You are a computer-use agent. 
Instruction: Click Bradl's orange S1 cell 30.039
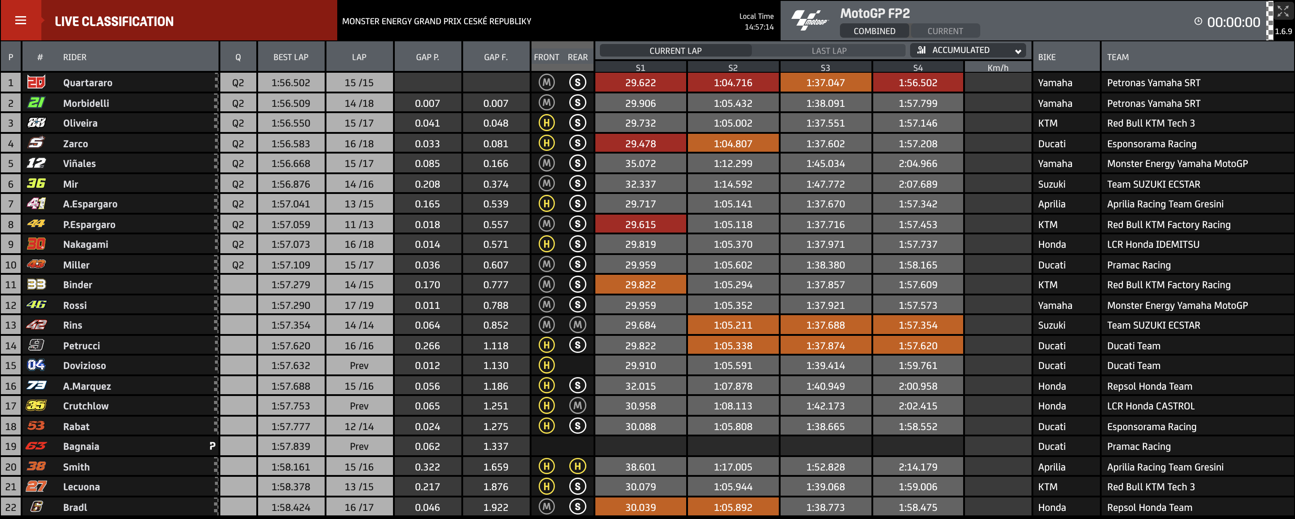tap(640, 507)
